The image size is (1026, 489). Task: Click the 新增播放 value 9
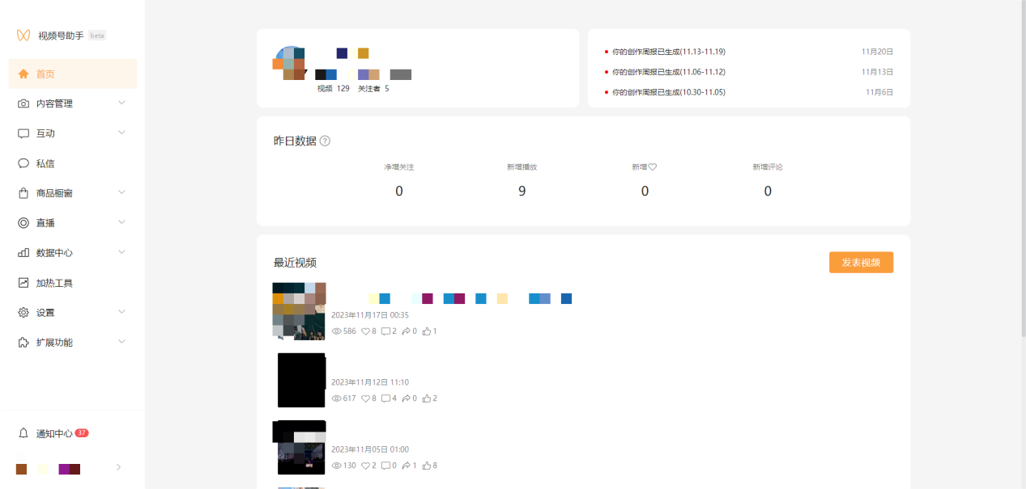click(522, 192)
